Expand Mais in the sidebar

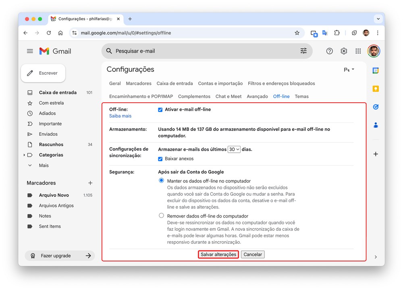(44, 166)
